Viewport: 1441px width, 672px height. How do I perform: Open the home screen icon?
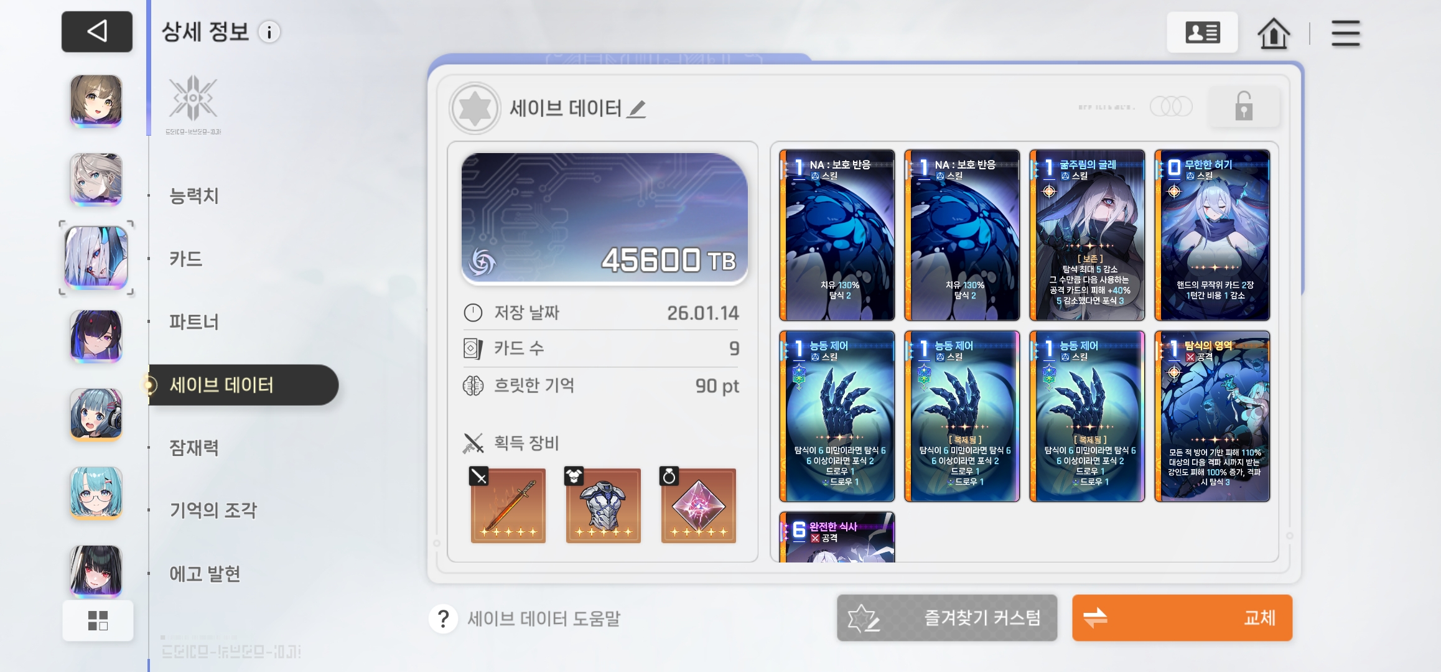point(1274,33)
